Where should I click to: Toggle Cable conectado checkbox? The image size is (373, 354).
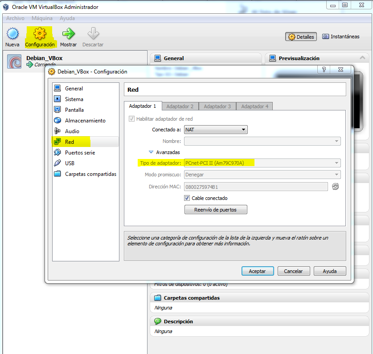click(187, 198)
